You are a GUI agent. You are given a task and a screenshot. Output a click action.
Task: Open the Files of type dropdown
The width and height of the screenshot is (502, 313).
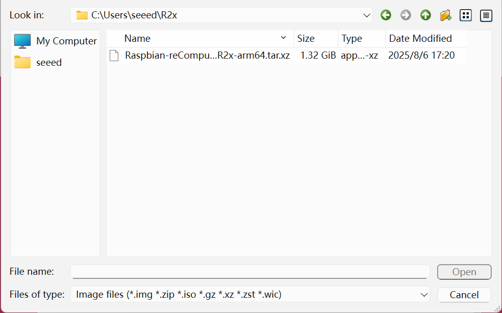(424, 295)
